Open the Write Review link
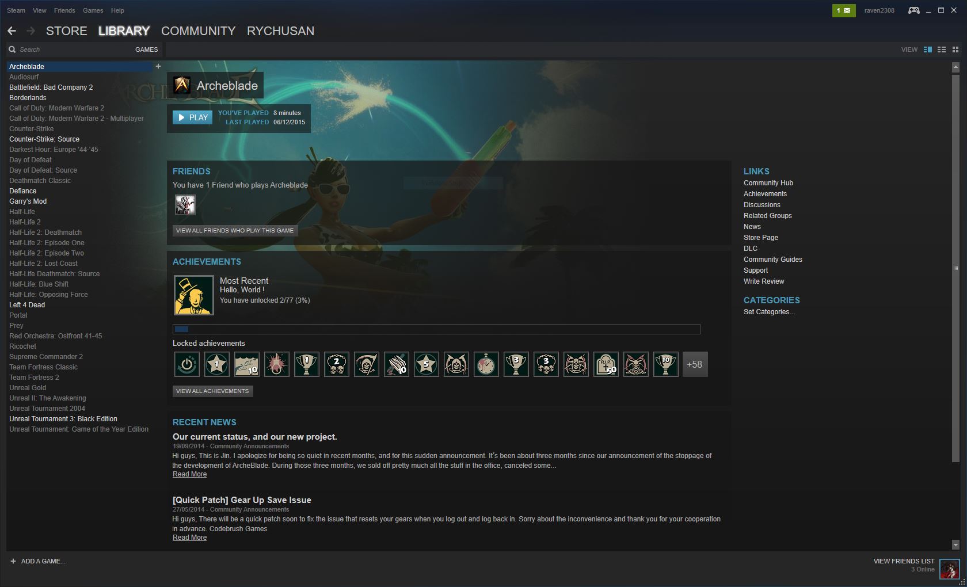This screenshot has height=587, width=967. [x=764, y=281]
